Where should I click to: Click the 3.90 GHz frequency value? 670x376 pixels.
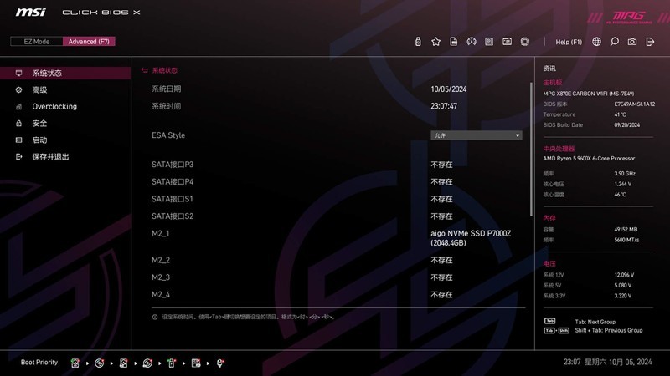click(625, 174)
